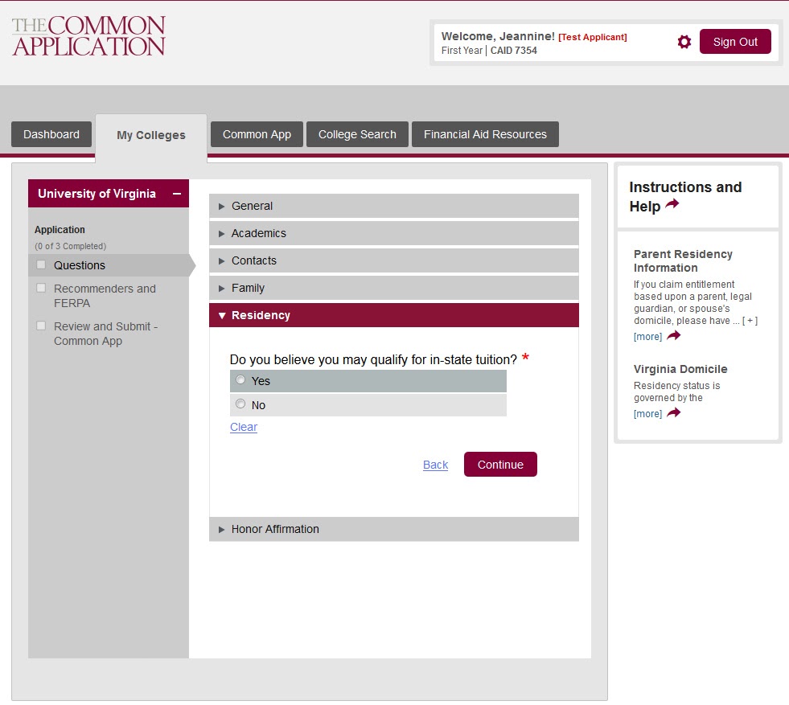
Task: Expand the Family section
Action: coord(393,288)
